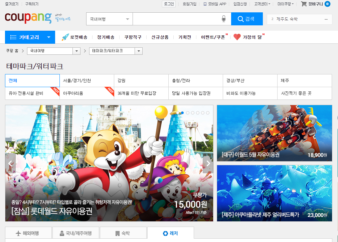Open the 카테고리 category menu
The image size is (338, 242).
pos(30,37)
